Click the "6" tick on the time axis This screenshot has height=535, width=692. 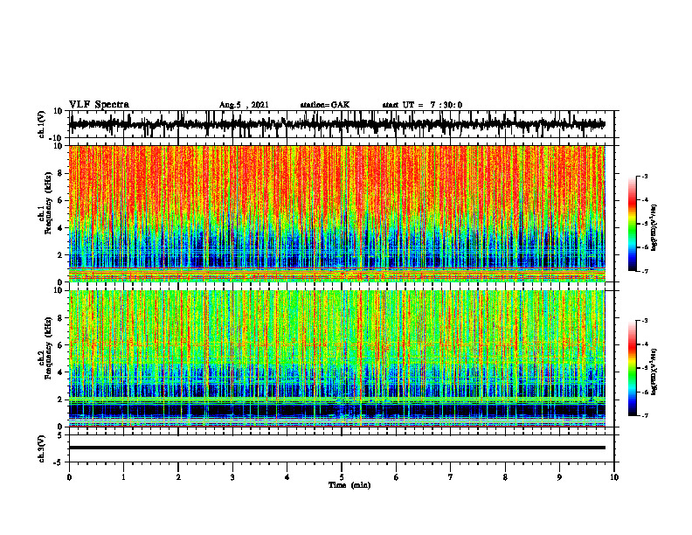tap(397, 477)
